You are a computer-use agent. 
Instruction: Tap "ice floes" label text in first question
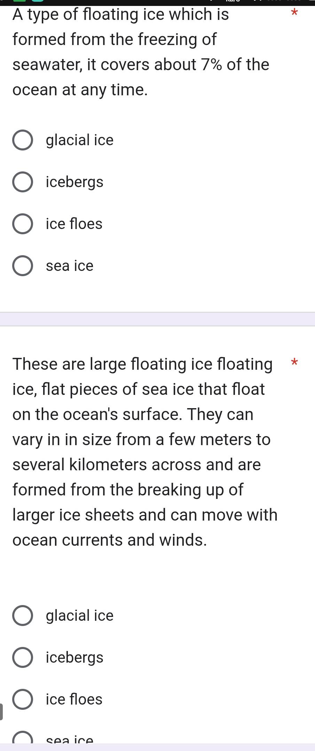click(74, 224)
